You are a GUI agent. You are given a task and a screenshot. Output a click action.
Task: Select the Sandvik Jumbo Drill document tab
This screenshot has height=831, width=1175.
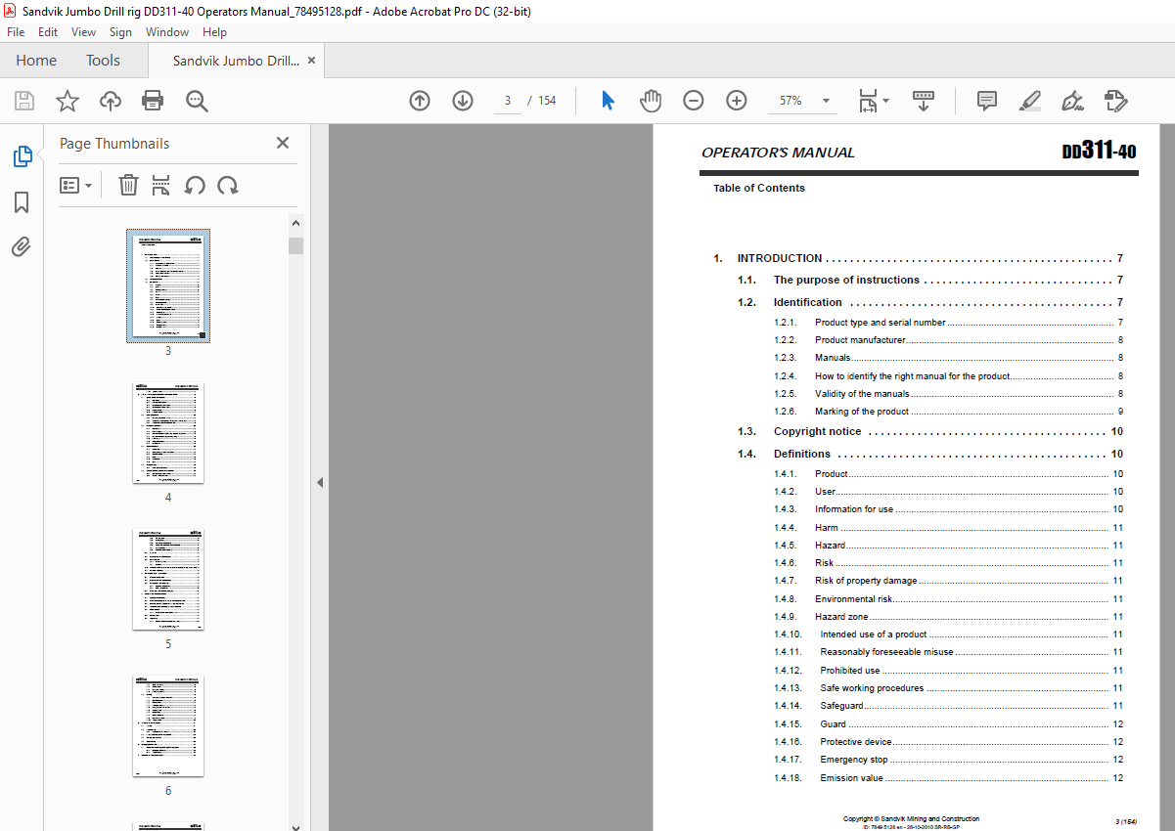click(x=236, y=61)
